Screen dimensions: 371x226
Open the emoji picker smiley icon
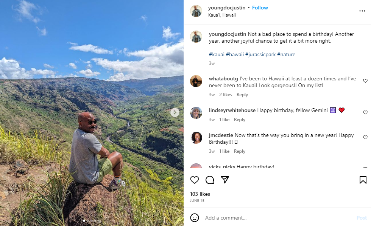coord(195,218)
